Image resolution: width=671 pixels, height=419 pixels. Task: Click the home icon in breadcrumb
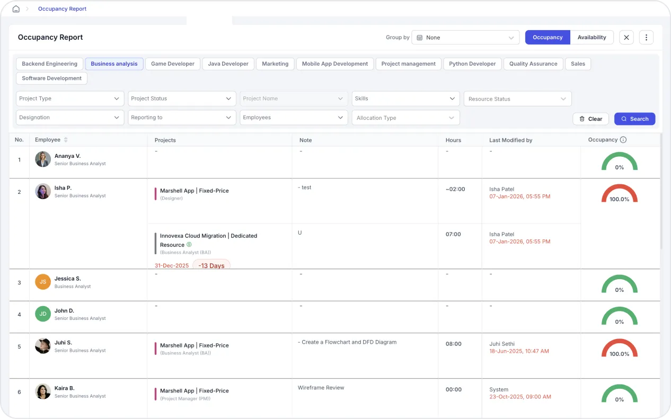tap(16, 9)
